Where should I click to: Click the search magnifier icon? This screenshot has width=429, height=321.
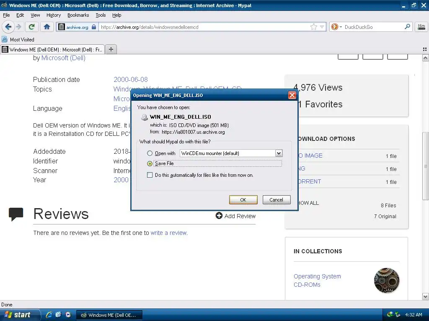click(x=407, y=27)
